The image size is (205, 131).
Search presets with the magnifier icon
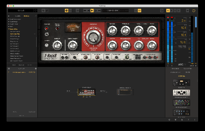[36, 16]
